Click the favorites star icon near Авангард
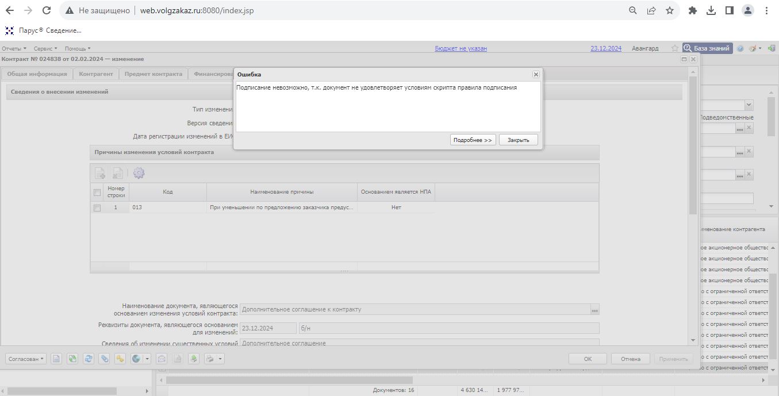 tap(675, 49)
